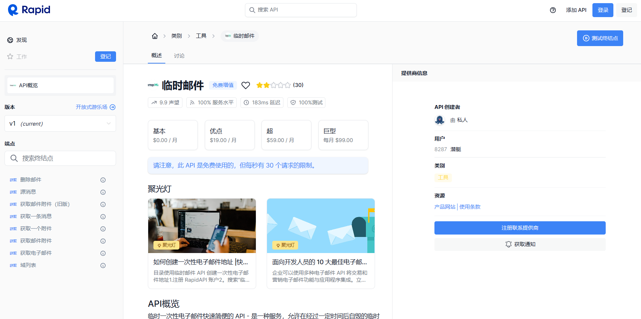This screenshot has height=319, width=641.
Task: Click the 发现 compass icon
Action: point(10,40)
